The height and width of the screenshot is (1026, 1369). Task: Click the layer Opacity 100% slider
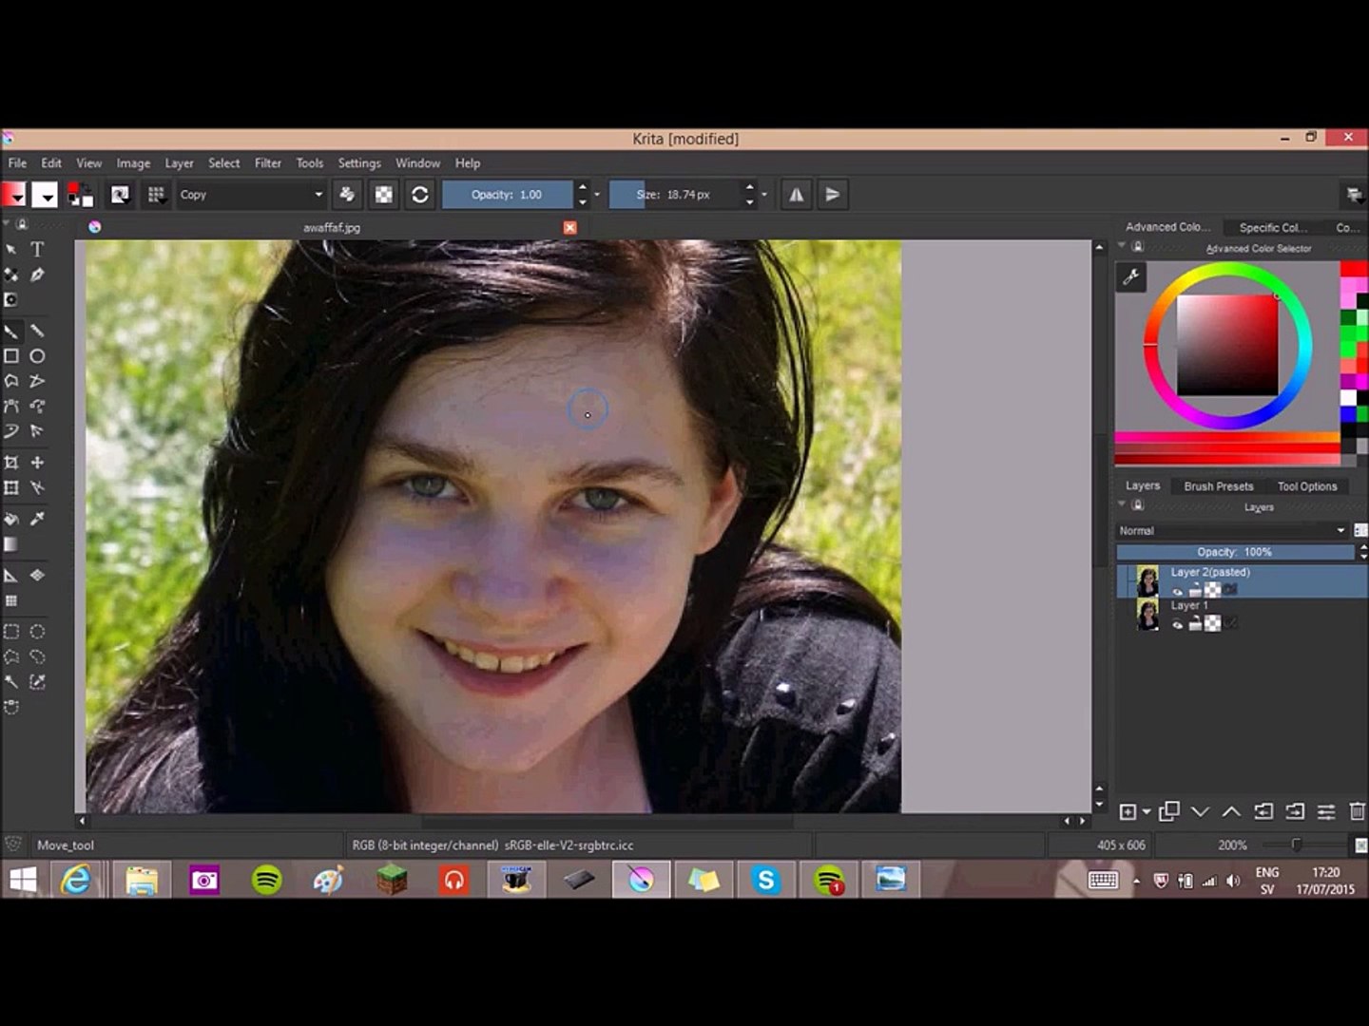click(x=1235, y=552)
